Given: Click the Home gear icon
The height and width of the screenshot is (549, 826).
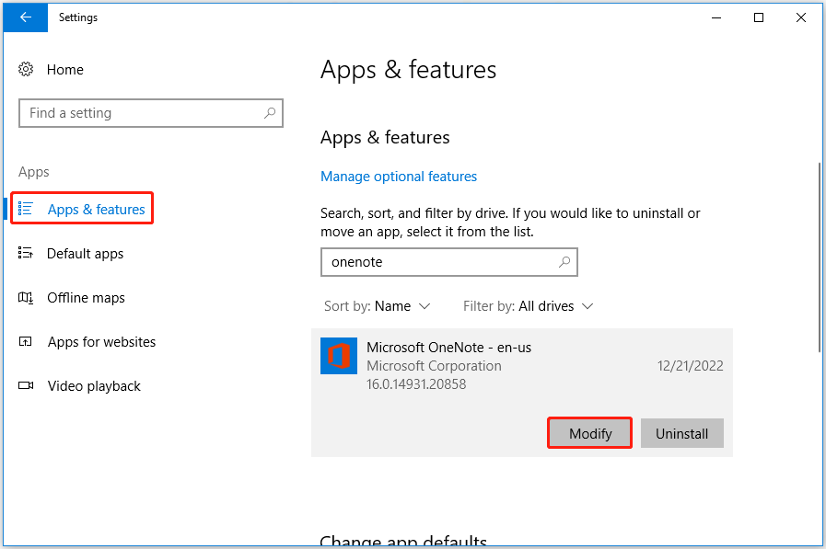Looking at the screenshot, I should (26, 69).
